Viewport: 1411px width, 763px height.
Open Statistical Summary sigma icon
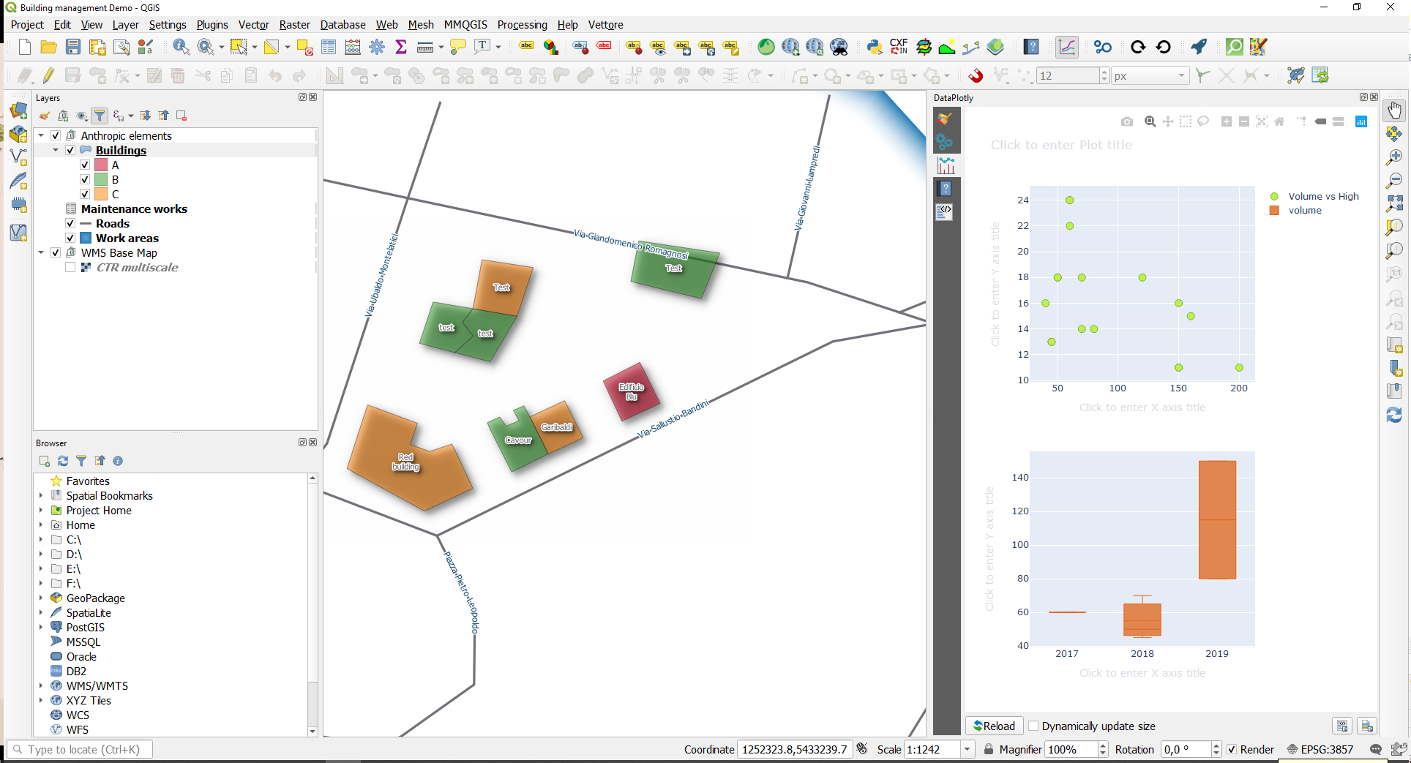[x=401, y=48]
